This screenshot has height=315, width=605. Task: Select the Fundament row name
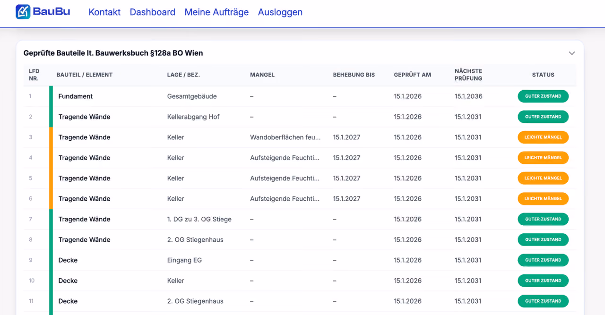(x=76, y=96)
